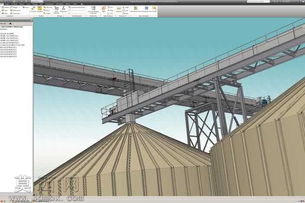Viewport: 305px width, 203px height.
Task: Select the Mirror component tool
Action: [x=5, y=13]
